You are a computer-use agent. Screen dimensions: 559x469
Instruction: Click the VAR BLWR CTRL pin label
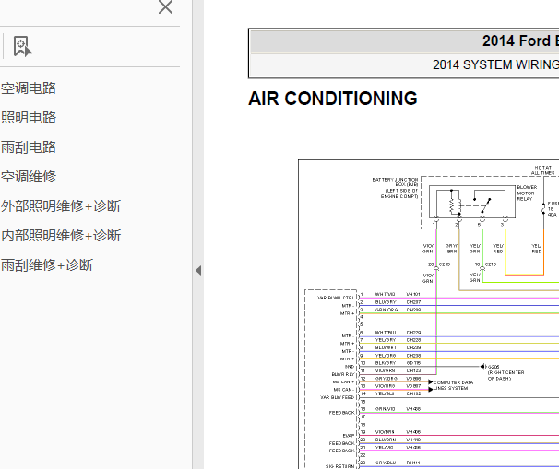(336, 298)
